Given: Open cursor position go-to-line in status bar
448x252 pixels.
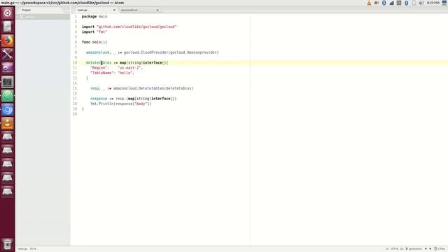Looking at the screenshot, I should (x=33, y=249).
